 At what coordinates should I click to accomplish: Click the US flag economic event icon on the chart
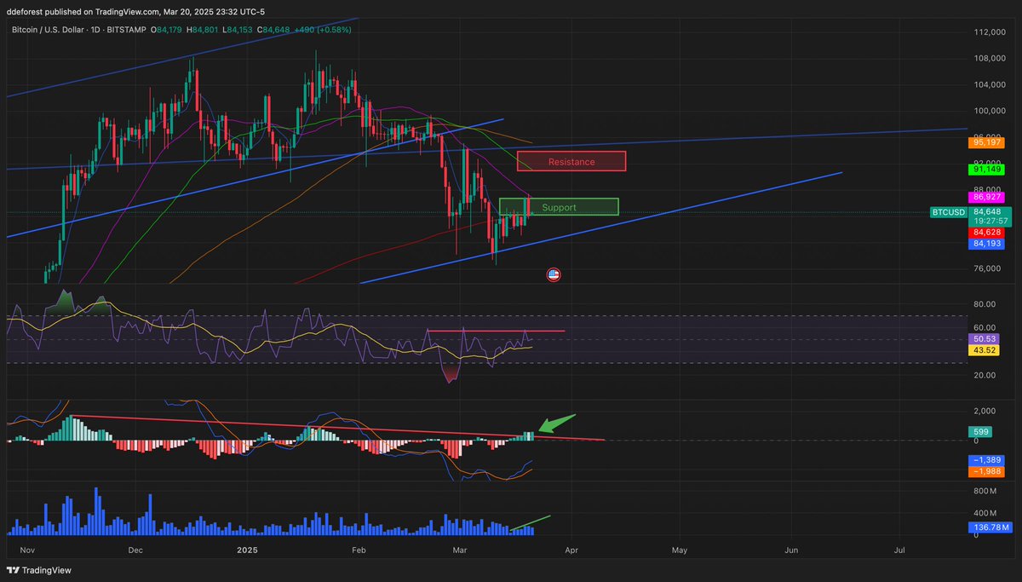(554, 274)
